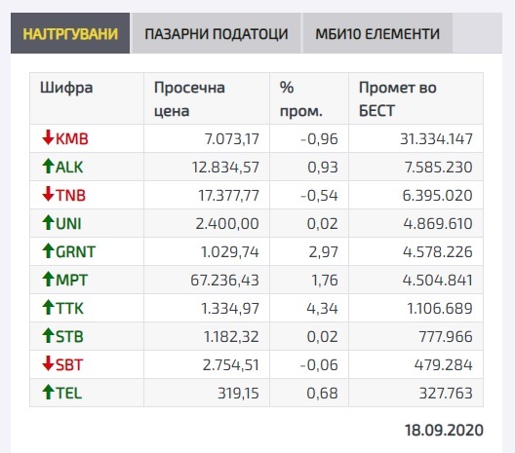The image size is (515, 453).
Task: Open the TTK ticker link
Action: pos(69,309)
